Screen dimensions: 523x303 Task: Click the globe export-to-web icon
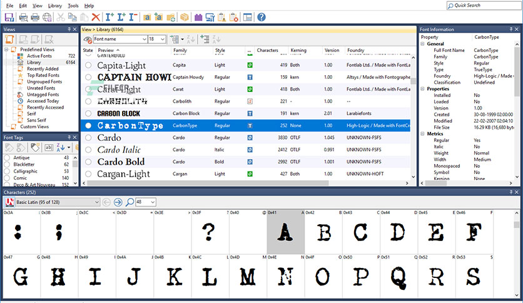[x=47, y=18]
